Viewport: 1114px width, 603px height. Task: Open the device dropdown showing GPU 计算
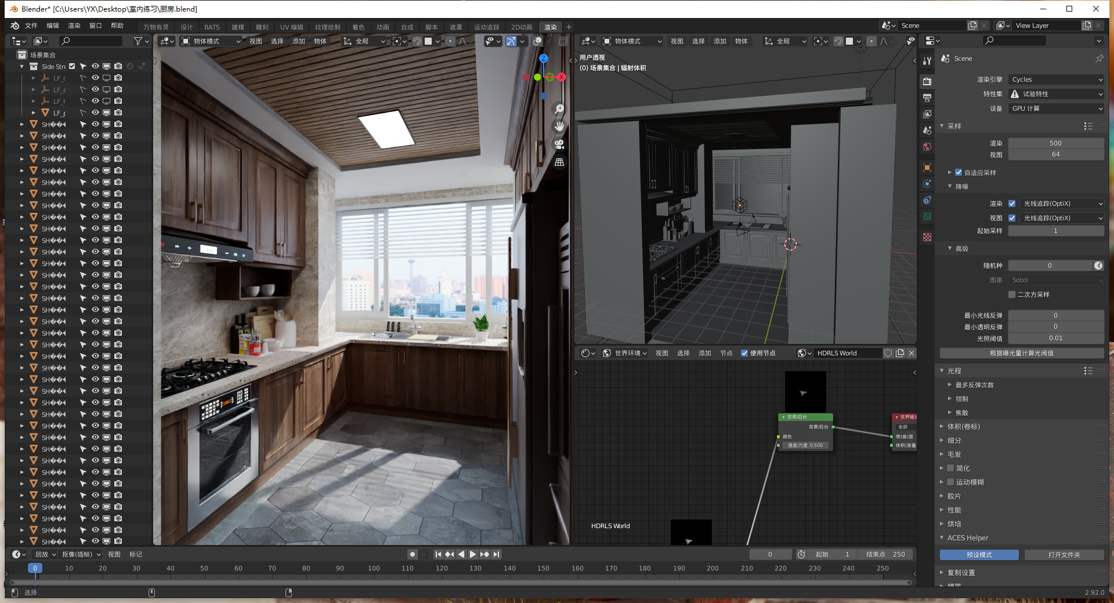(1056, 108)
